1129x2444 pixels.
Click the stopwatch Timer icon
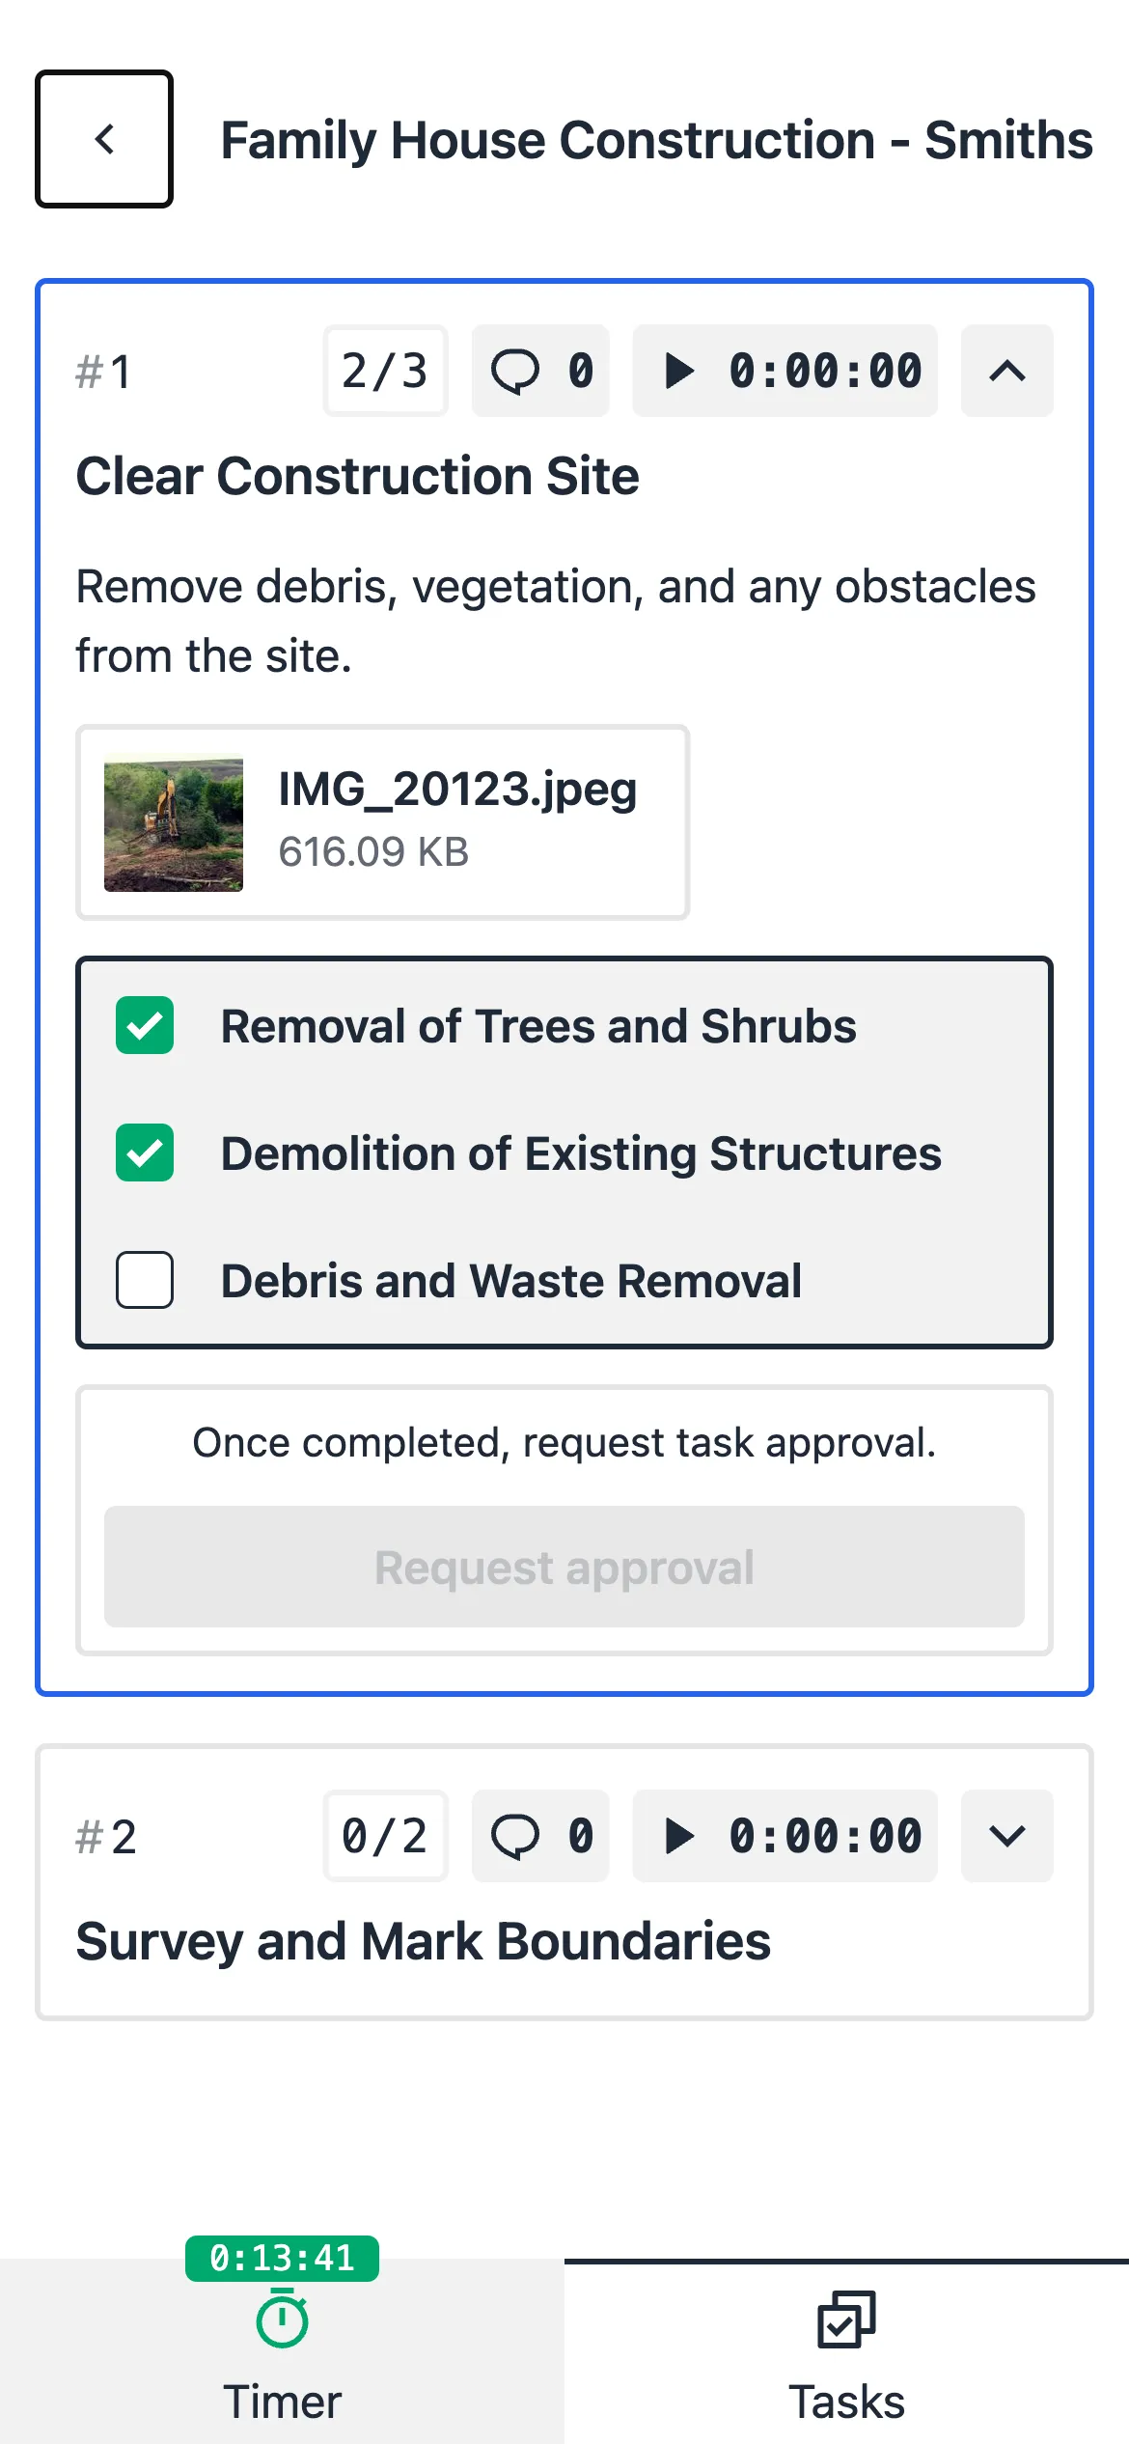[282, 2321]
